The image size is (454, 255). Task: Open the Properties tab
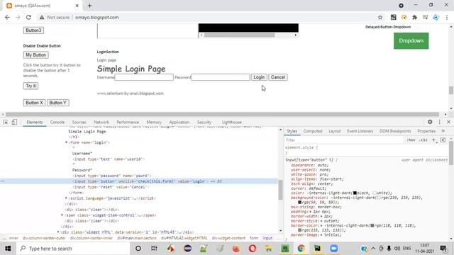point(426,131)
